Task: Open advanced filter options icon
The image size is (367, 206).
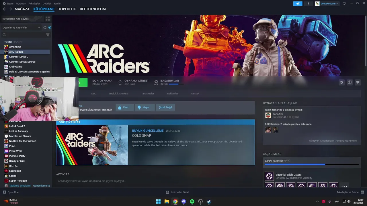Action: (48, 35)
